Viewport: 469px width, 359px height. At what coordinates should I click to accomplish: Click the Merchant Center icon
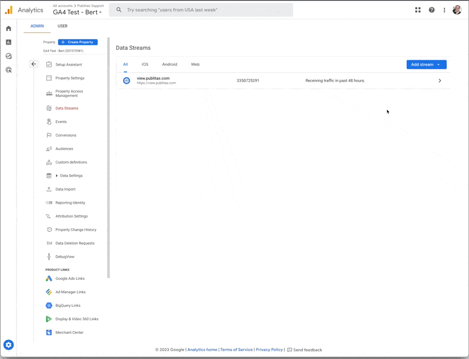49,333
